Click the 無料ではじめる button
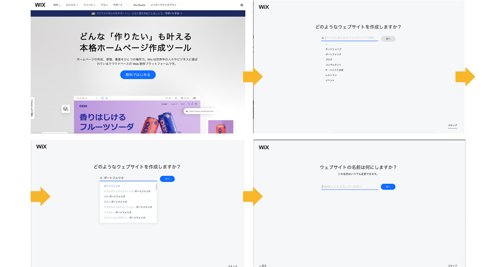 tap(138, 75)
